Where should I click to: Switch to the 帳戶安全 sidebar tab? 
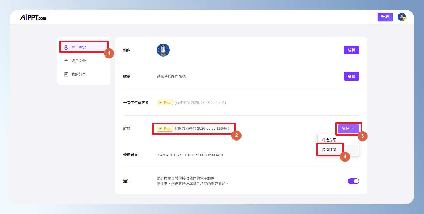click(79, 61)
